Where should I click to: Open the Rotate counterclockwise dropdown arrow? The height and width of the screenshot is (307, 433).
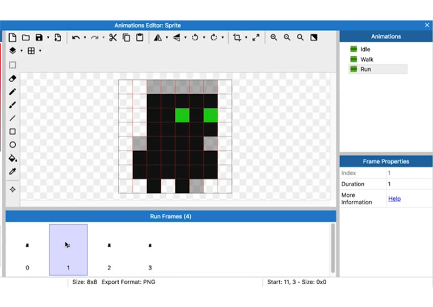click(204, 37)
